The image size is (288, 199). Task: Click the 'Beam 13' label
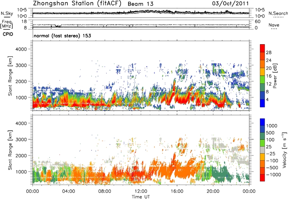click(x=140, y=4)
